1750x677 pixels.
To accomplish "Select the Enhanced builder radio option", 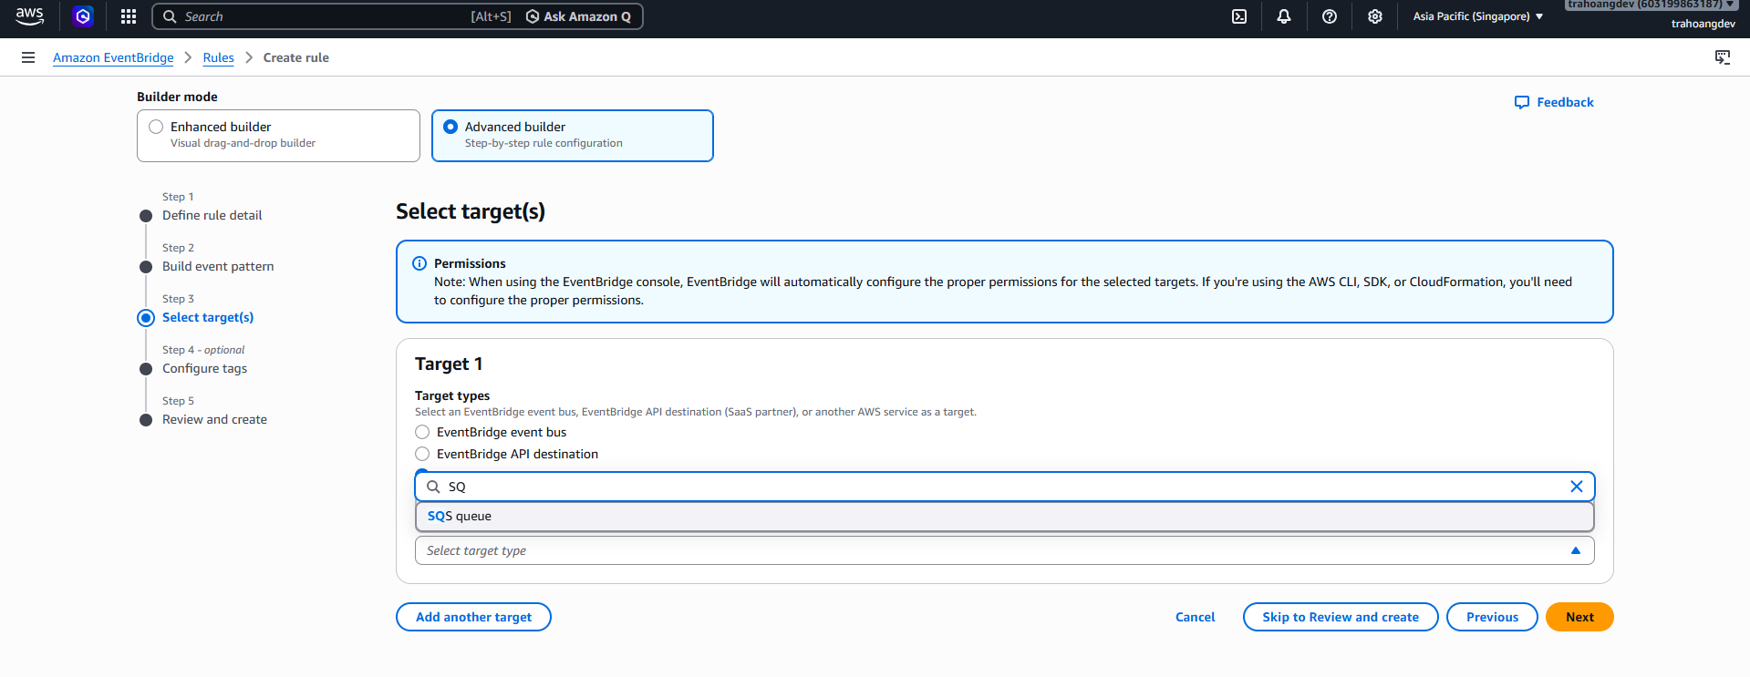I will click(x=156, y=127).
